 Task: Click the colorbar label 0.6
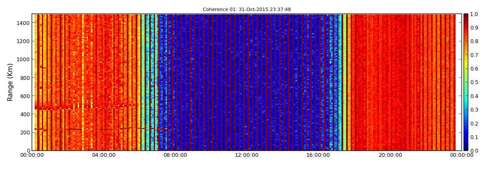tap(474, 68)
